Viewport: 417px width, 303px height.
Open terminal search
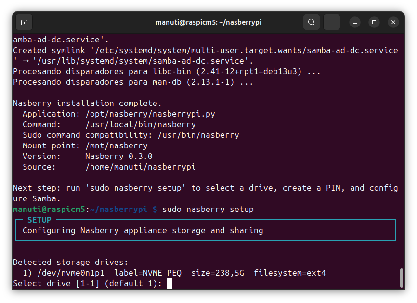pos(312,22)
